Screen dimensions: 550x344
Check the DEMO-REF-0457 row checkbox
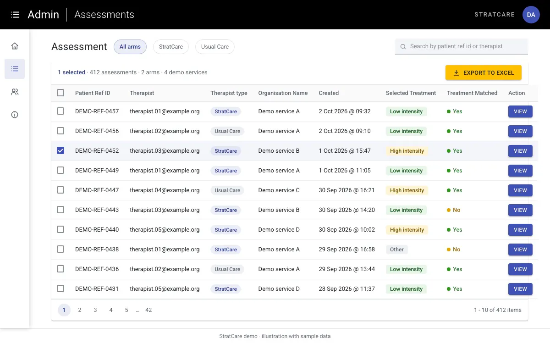(60, 111)
